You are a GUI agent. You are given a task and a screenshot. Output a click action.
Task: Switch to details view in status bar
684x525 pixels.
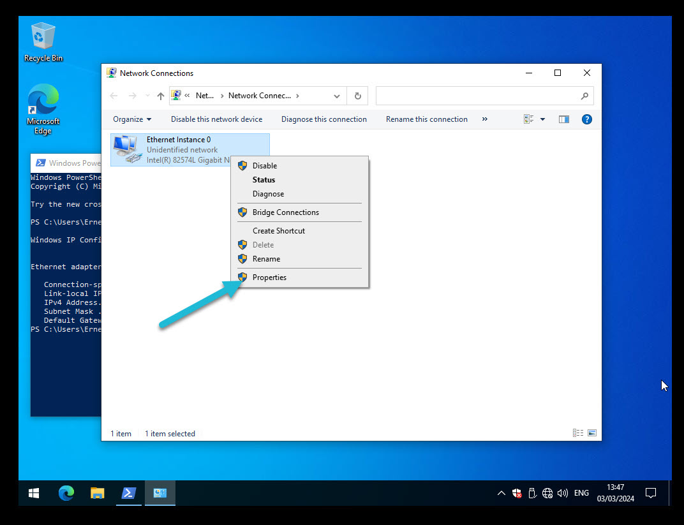[578, 433]
